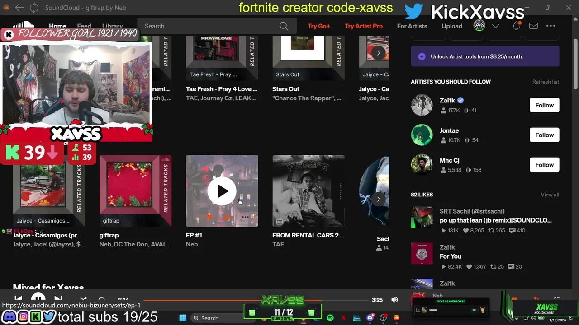This screenshot has height=325, width=579.
Task: Play the EP #1 album
Action: [222, 191]
